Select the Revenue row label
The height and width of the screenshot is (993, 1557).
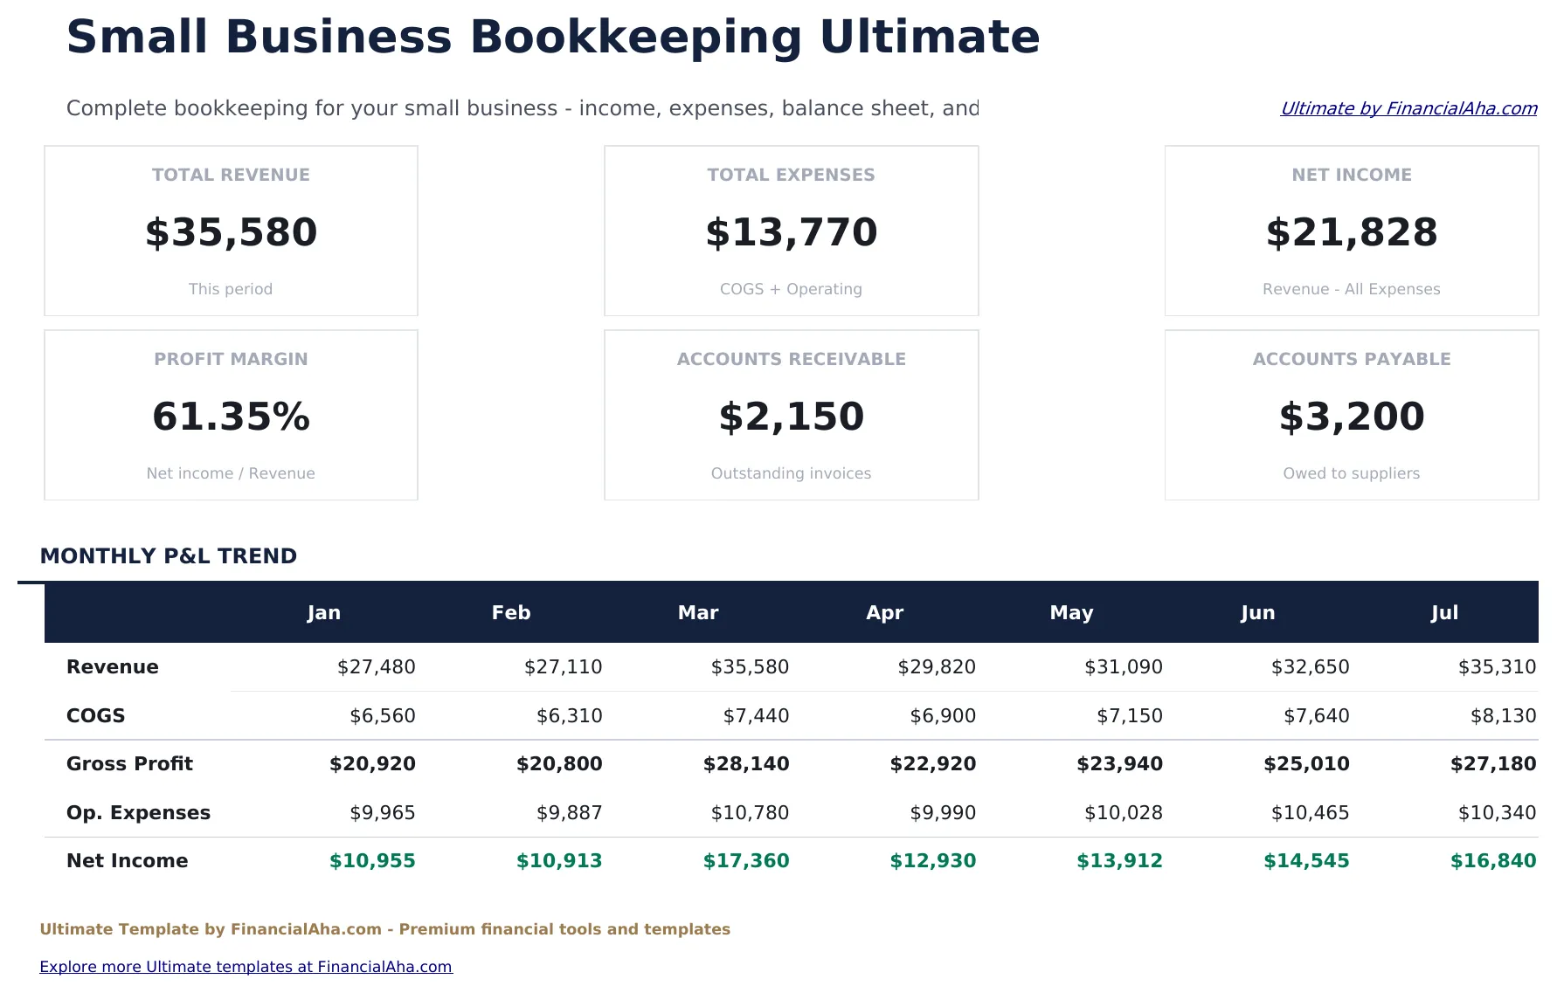click(113, 666)
